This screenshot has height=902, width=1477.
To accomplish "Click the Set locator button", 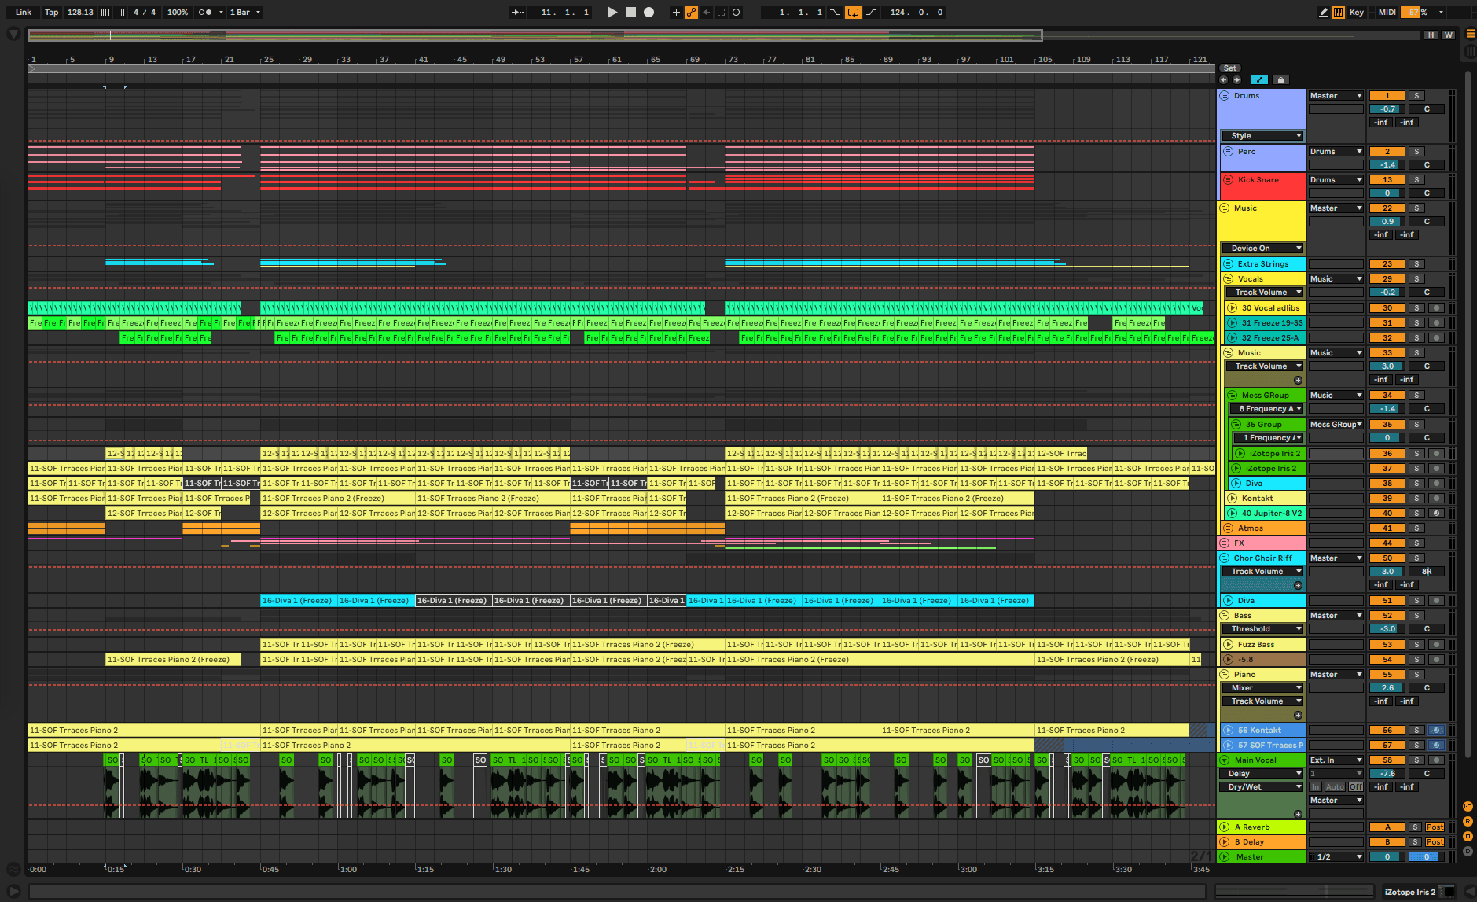I will tap(1230, 68).
